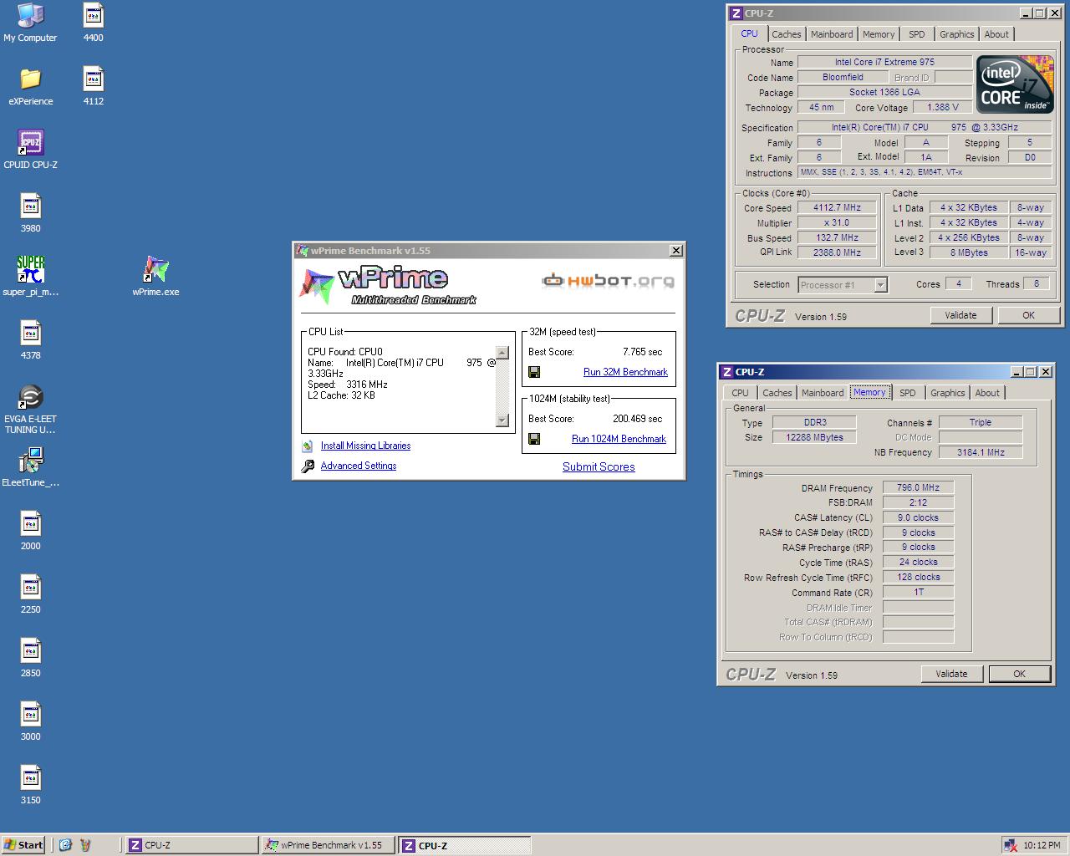1070x856 pixels.
Task: Open the 4112 file icon
Action: pyautogui.click(x=94, y=86)
